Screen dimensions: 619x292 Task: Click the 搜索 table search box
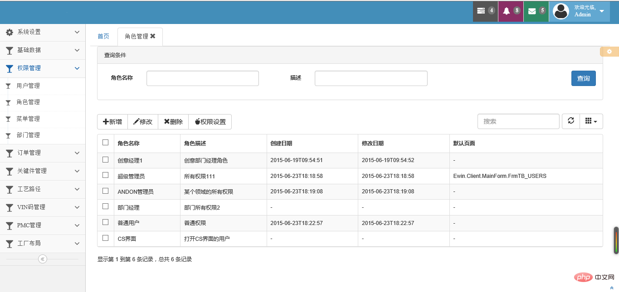point(518,121)
